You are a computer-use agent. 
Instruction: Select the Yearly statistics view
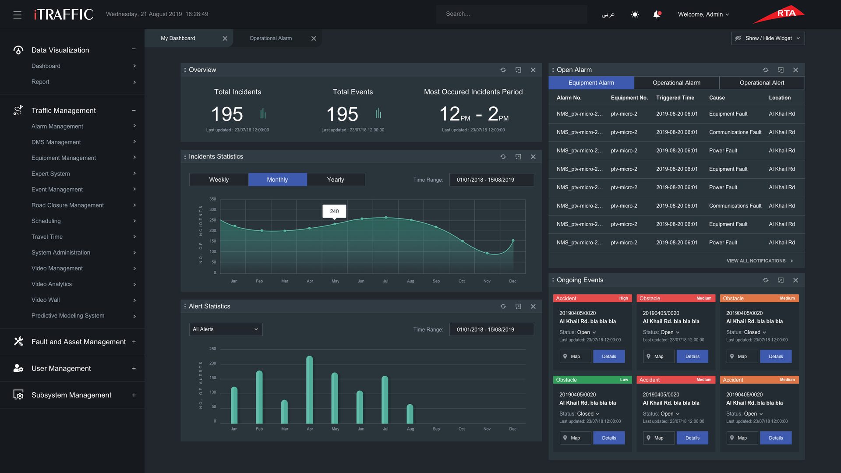[336, 180]
